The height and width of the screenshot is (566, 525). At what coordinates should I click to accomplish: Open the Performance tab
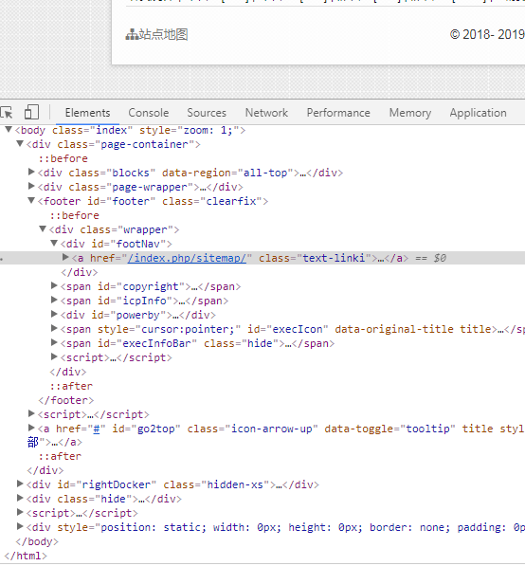coord(338,113)
